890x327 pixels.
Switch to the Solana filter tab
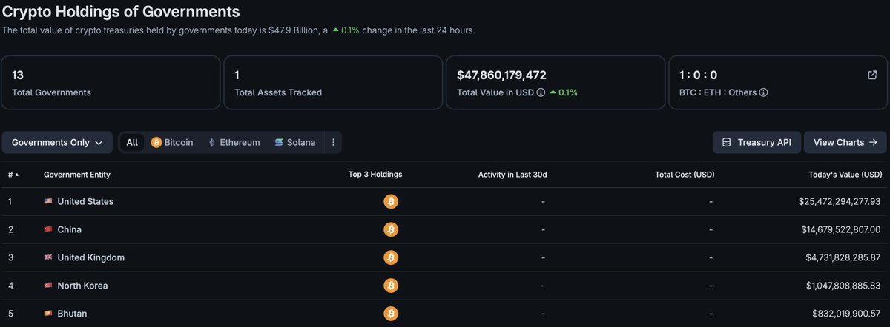[x=294, y=142]
